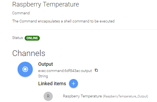
Task: Click the shell command description sentence
Action: pyautogui.click(x=63, y=21)
